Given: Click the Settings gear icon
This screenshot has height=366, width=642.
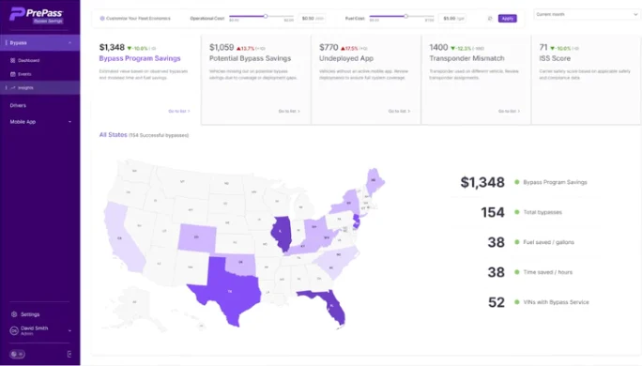Looking at the screenshot, I should pyautogui.click(x=14, y=314).
